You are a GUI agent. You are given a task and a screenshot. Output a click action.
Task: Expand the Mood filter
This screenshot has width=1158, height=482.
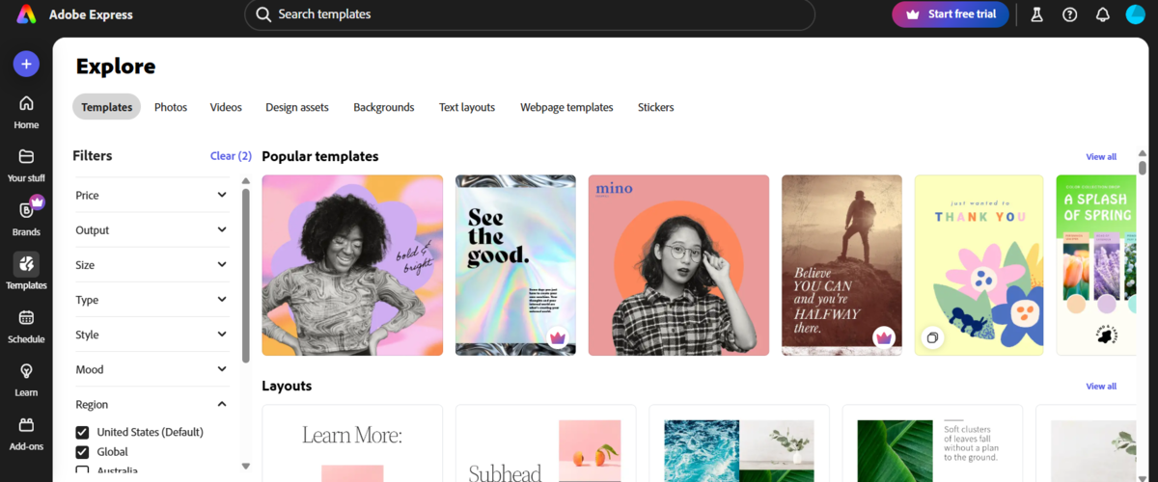click(x=152, y=369)
